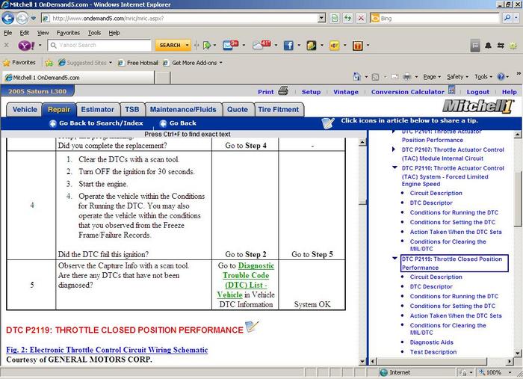Expand the DTC P2107 tree node

coord(394,150)
